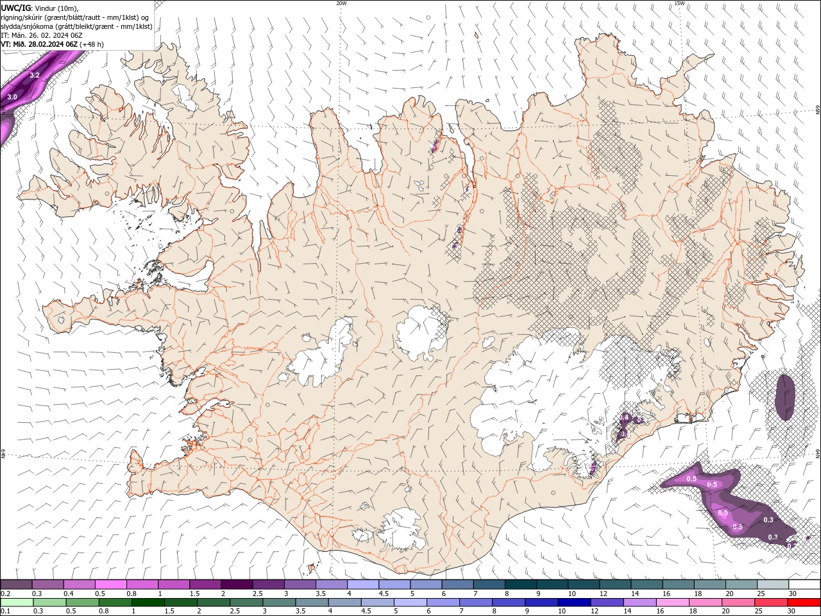Select lower legend swatch between 0.3 and 0.5
This screenshot has height=616, width=821.
49,603
